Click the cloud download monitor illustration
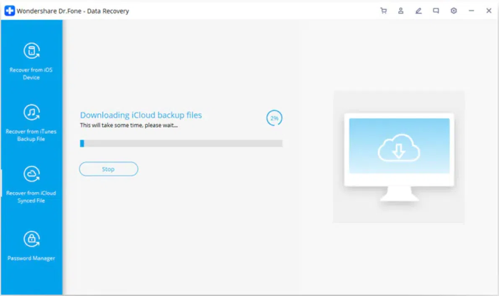Viewport: 499px width, 296px height. [x=399, y=157]
